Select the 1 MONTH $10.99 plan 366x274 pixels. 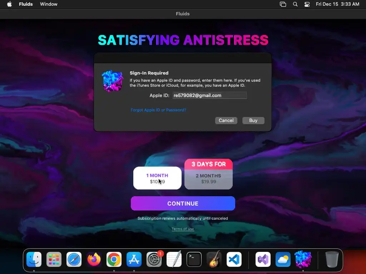coord(157,178)
